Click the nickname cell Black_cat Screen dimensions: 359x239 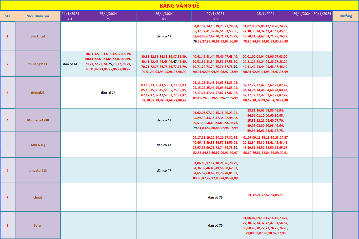click(x=38, y=36)
